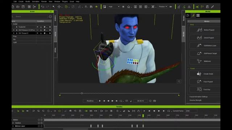The height and width of the screenshot is (130, 232).
Task: Open the Realtime playback mode dropdown
Action: pos(90,101)
